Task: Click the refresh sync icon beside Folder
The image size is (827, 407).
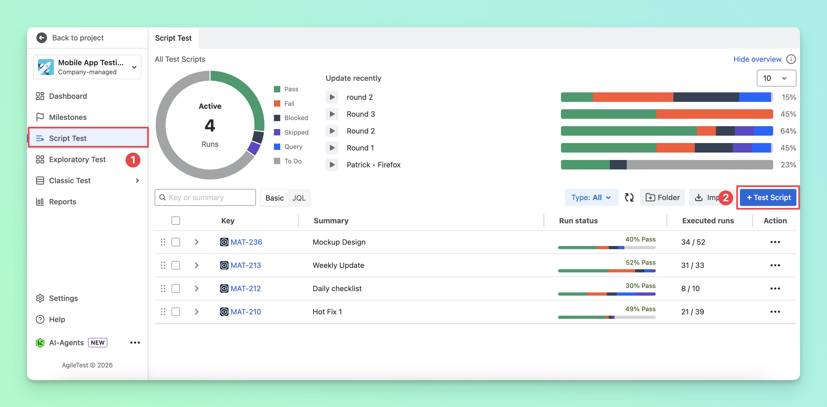Action: pos(629,197)
